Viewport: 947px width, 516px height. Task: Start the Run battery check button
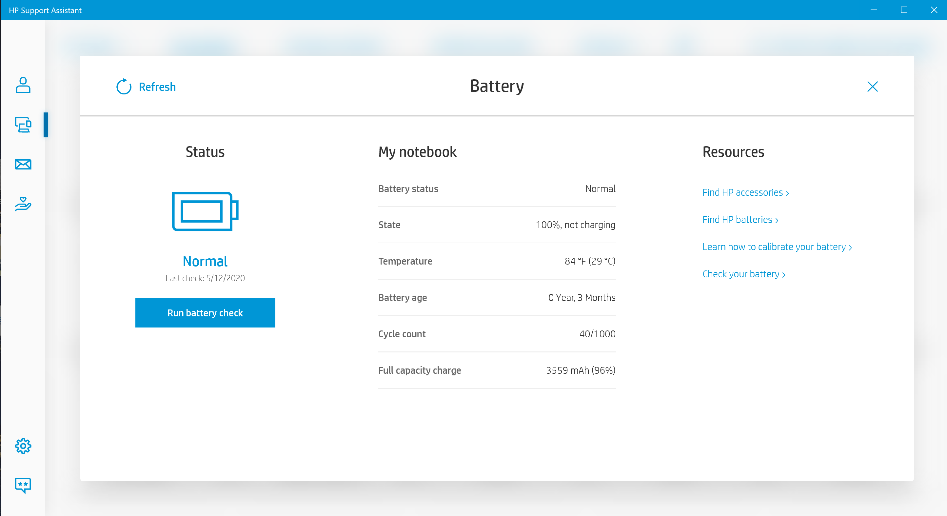coord(205,313)
